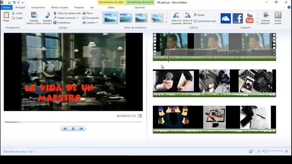Viewport: 292px width, 164px height.
Task: Click the zoom time scale slider handle
Action: pyautogui.click(x=266, y=151)
